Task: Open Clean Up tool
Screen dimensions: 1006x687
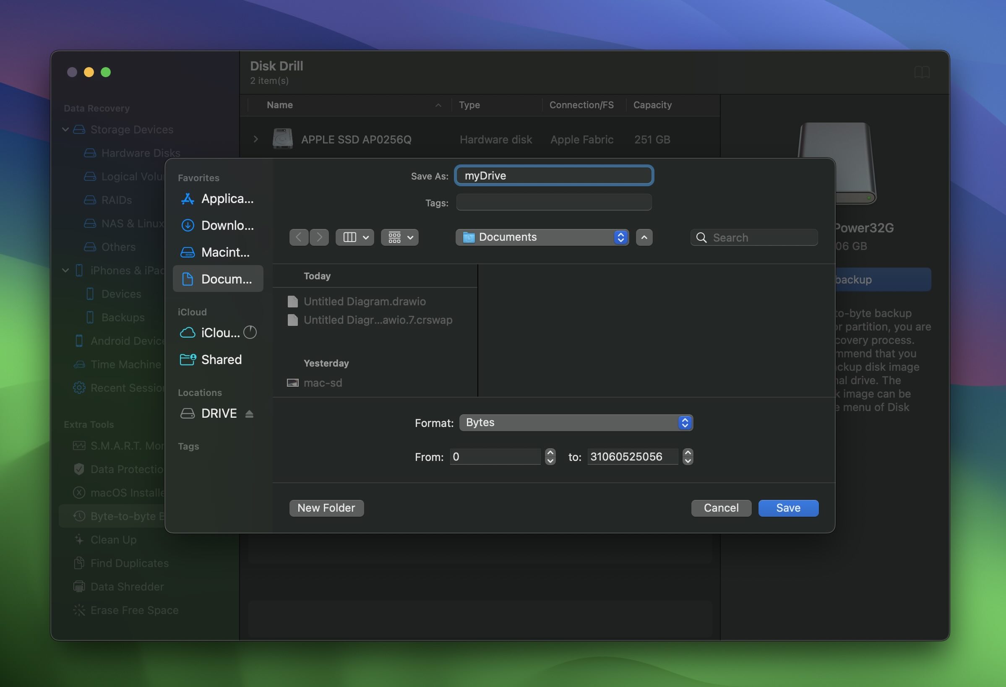Action: tap(105, 540)
